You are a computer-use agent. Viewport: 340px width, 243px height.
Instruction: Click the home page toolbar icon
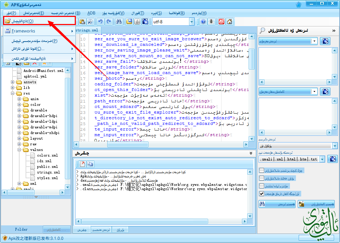click(229, 22)
